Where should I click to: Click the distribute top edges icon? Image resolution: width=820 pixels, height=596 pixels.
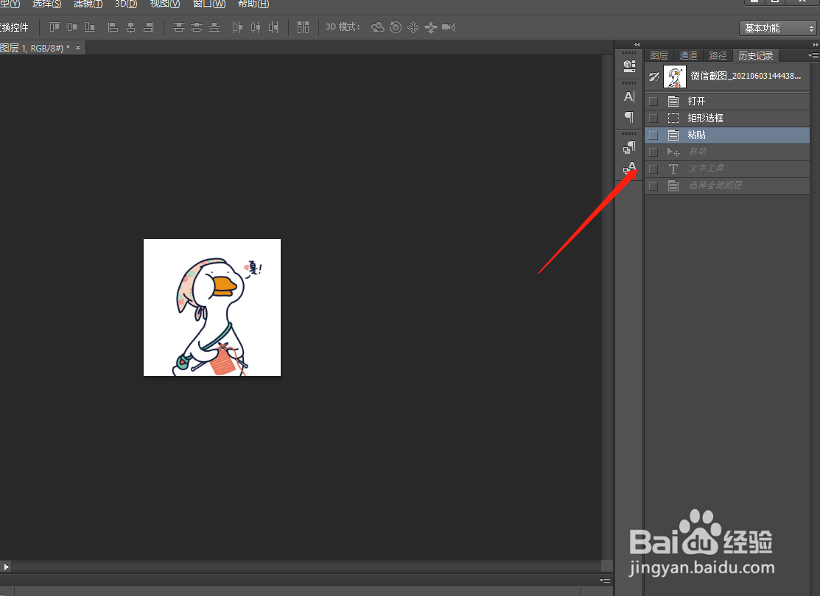pos(179,27)
